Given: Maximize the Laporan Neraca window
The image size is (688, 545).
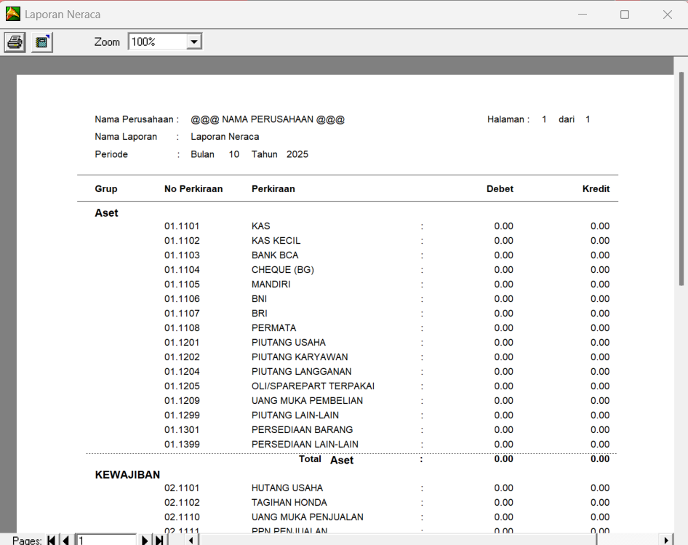Looking at the screenshot, I should tap(624, 15).
